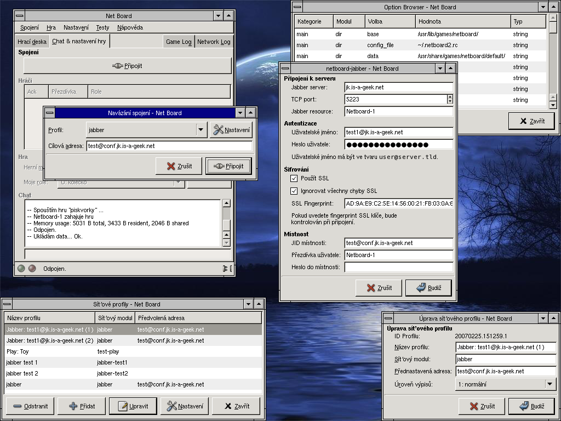Click the chat message input box
This screenshot has height=421, width=561.
(128, 254)
